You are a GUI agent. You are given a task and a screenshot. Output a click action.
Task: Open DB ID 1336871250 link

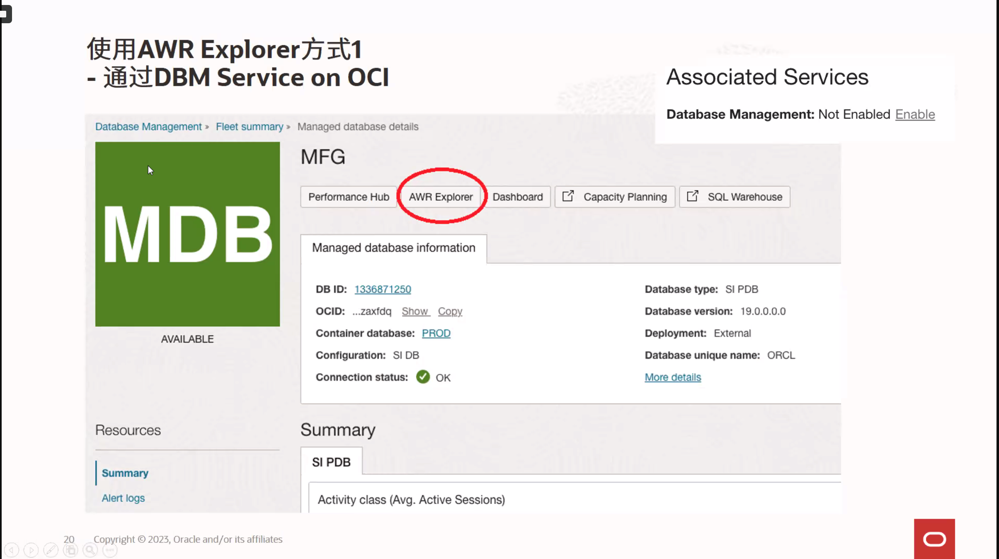pyautogui.click(x=383, y=289)
